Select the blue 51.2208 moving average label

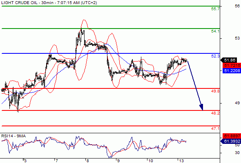point(232,70)
